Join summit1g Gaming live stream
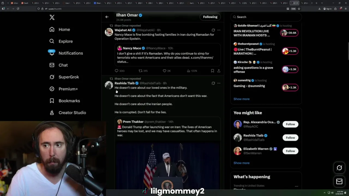 [x=290, y=87]
